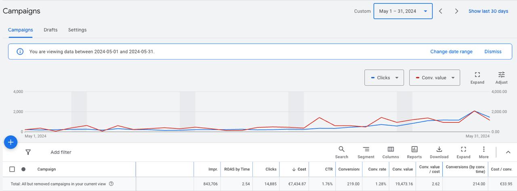Dismiss the date range notification
This screenshot has height=191, width=517.
[493, 52]
